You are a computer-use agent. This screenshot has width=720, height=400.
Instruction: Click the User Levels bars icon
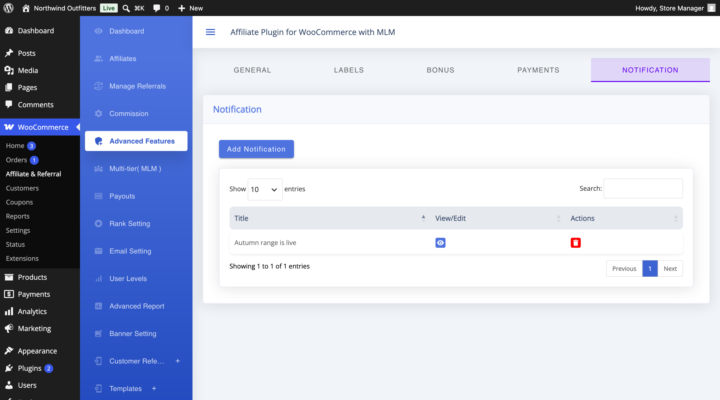click(98, 278)
